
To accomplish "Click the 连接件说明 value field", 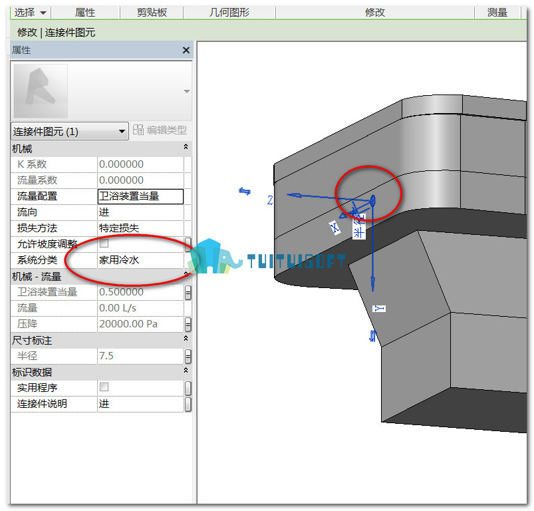I will 141,404.
